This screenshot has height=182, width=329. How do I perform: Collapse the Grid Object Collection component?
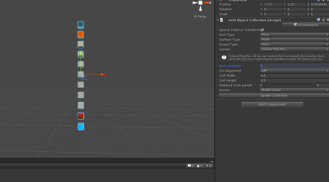[217, 20]
